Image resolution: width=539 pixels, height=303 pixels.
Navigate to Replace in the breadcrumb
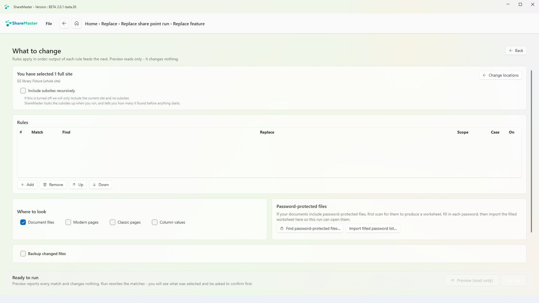109,24
